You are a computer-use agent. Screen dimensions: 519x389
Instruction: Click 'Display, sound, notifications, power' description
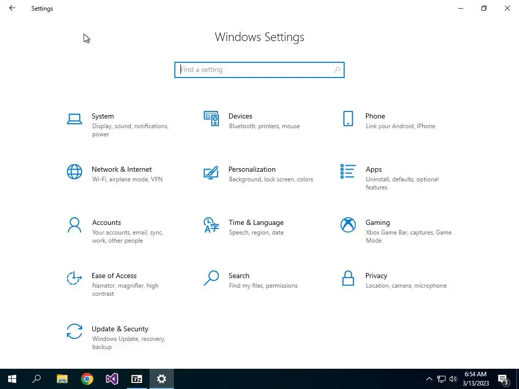tap(130, 130)
